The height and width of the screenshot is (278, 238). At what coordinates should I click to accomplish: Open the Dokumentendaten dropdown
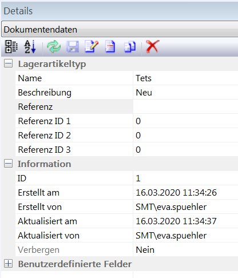(120, 29)
